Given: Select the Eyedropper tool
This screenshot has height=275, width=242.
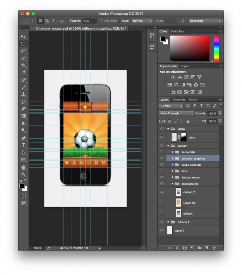Looking at the screenshot, I should click(x=24, y=73).
